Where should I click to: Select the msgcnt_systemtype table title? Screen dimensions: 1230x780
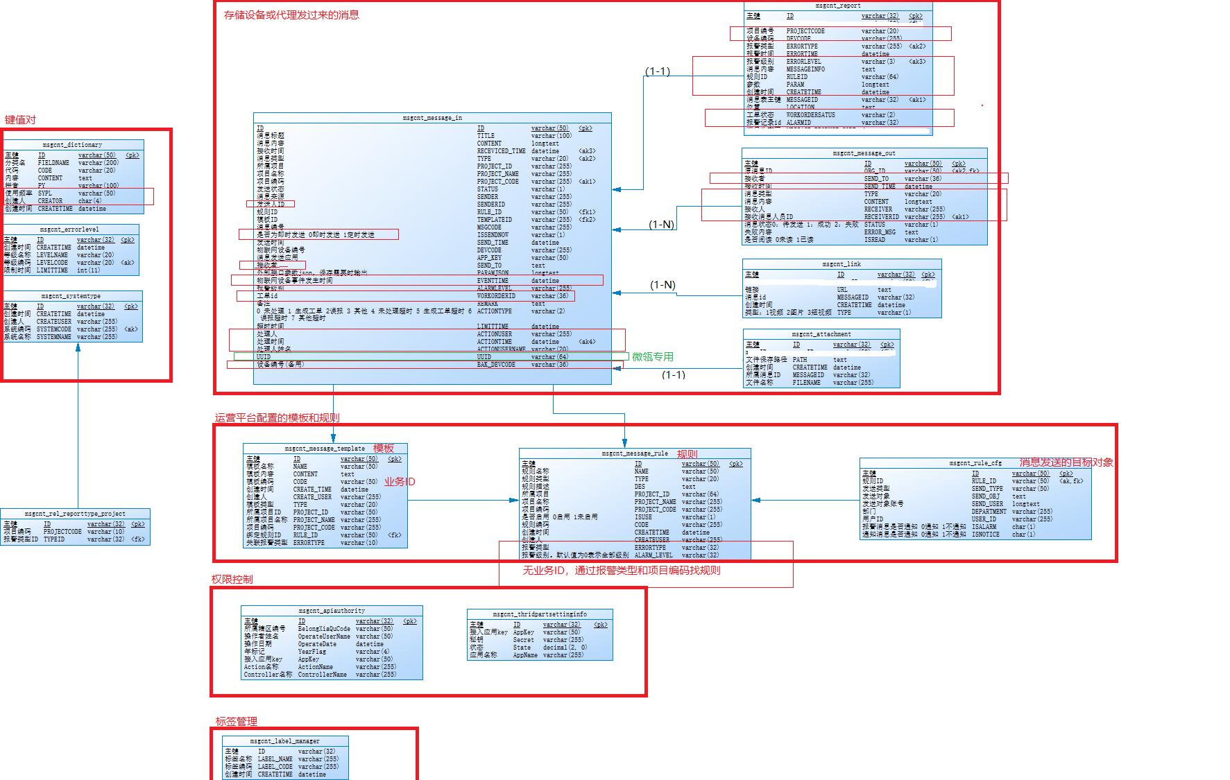click(71, 296)
